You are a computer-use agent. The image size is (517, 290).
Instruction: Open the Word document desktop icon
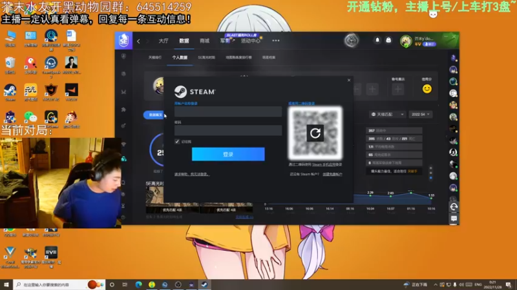[72, 40]
